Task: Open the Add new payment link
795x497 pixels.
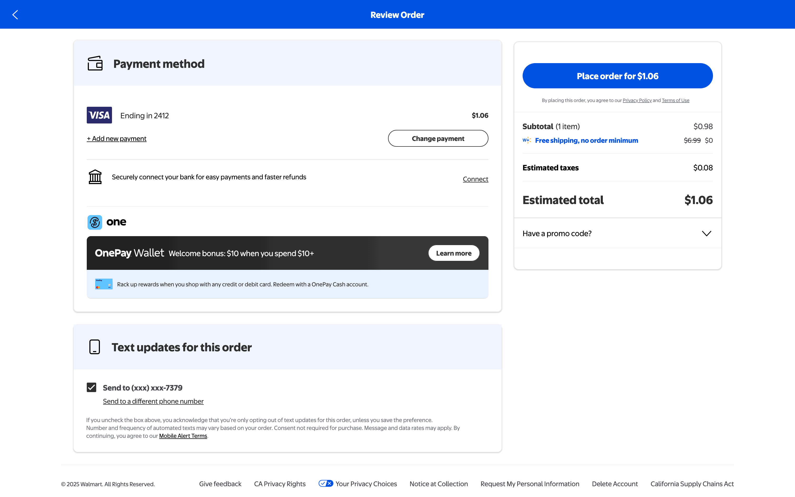Action: pyautogui.click(x=117, y=139)
